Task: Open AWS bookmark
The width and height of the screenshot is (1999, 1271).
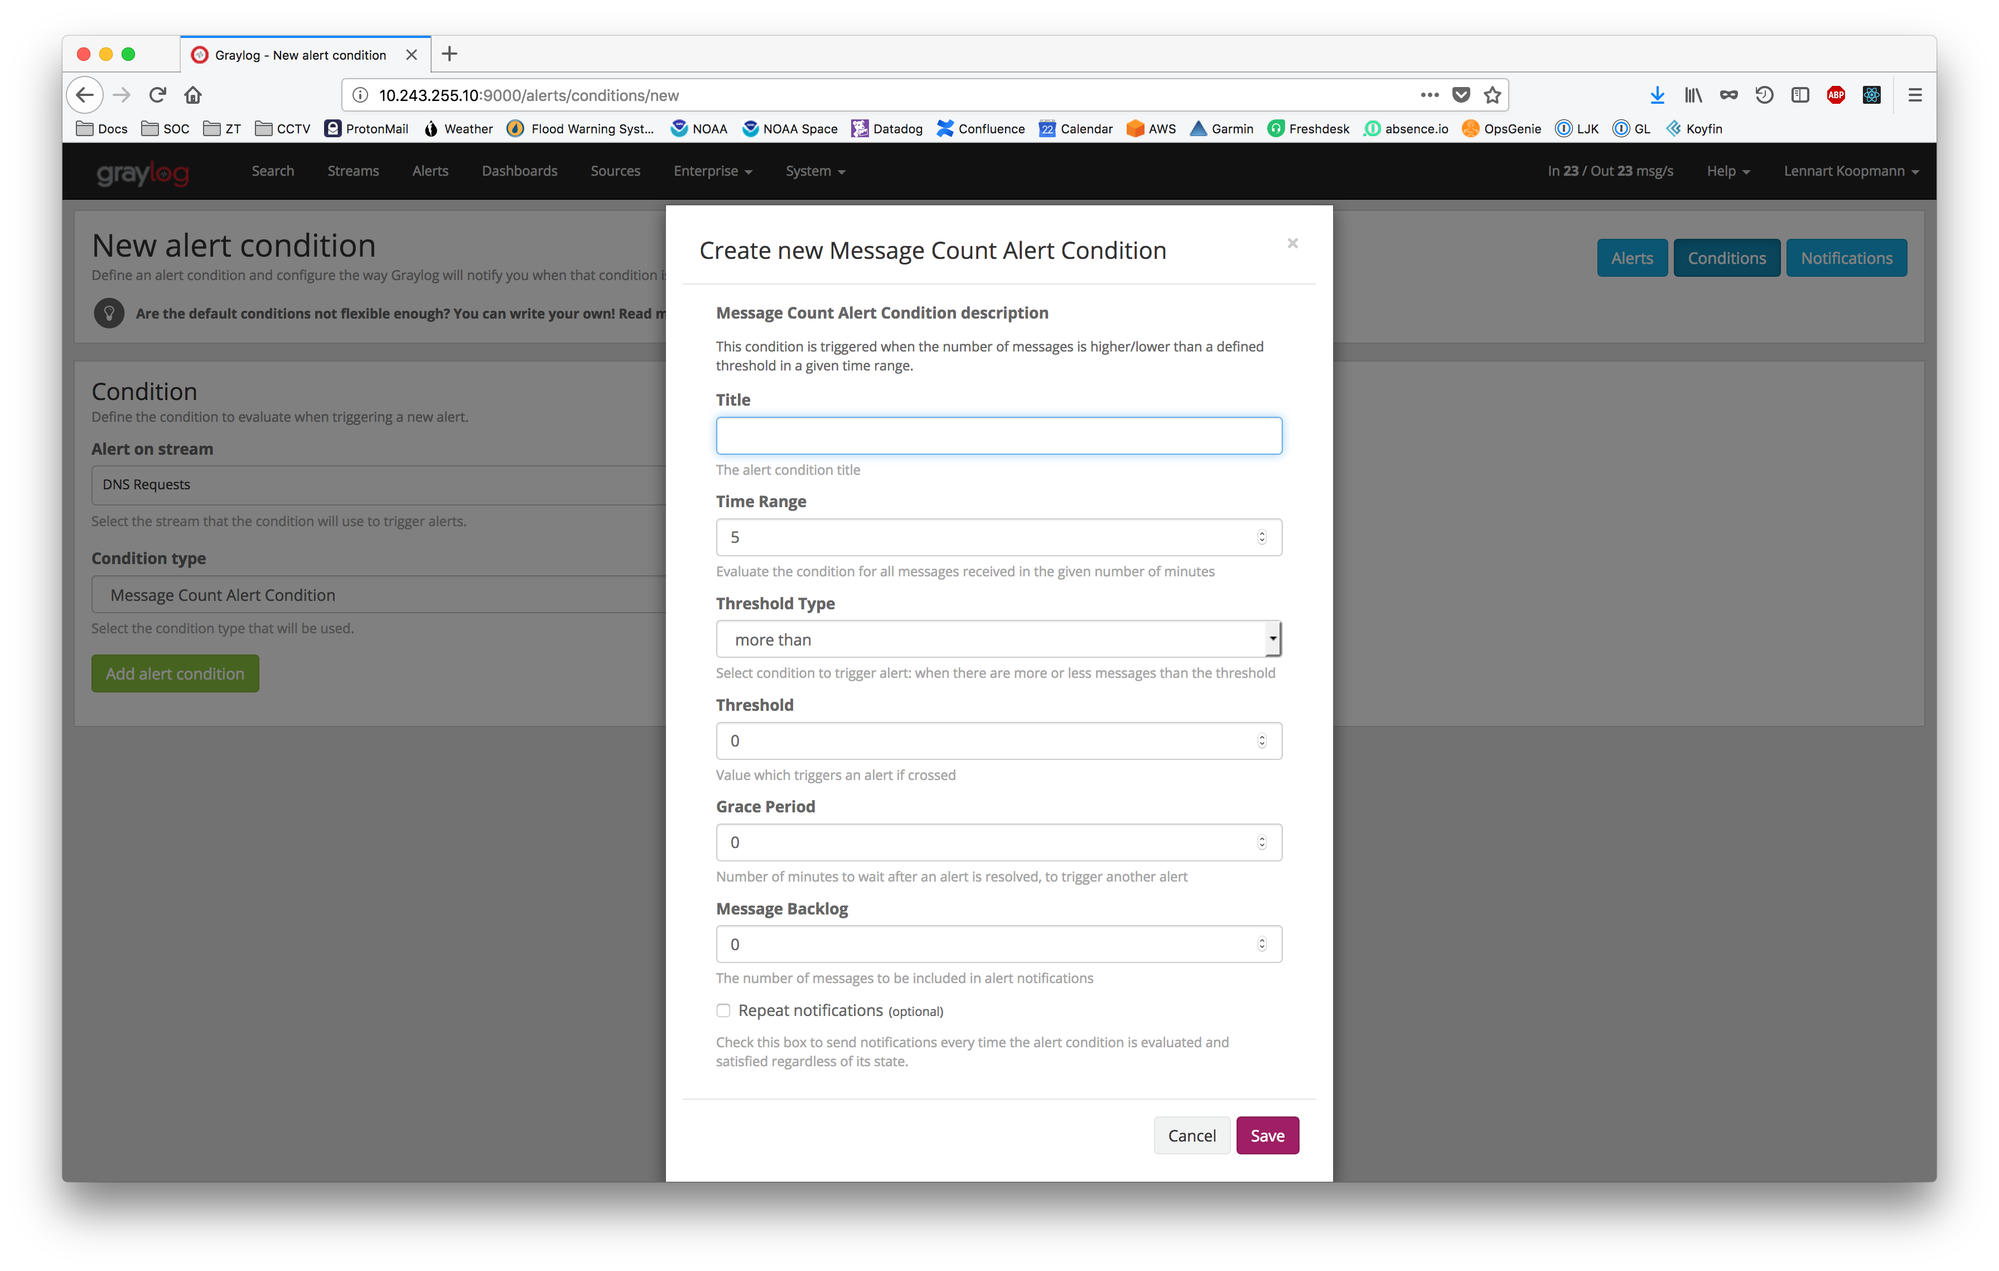Action: click(x=1151, y=129)
